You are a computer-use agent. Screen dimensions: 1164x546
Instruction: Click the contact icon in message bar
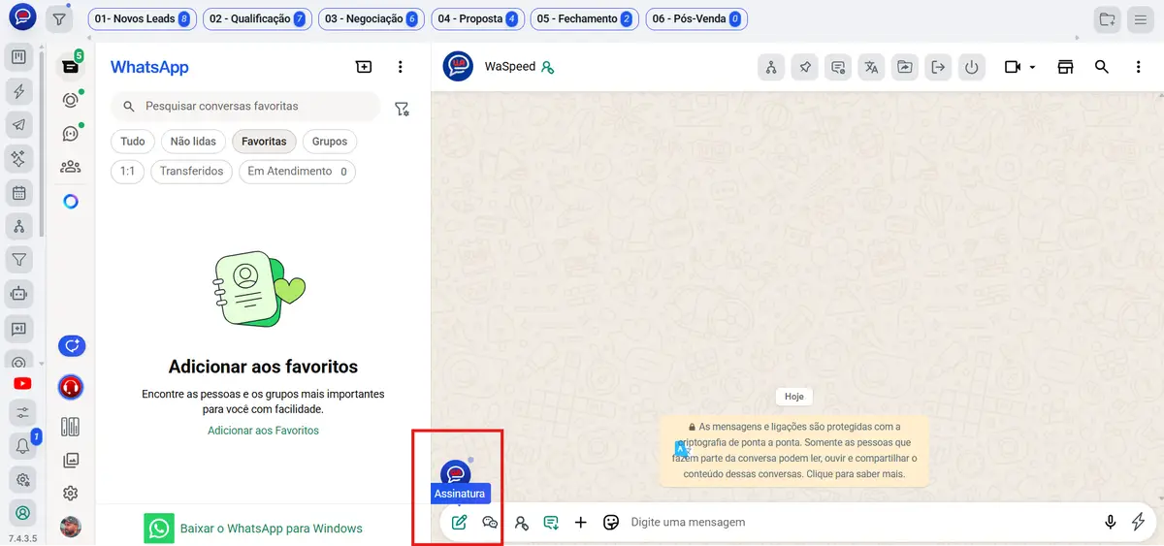point(521,522)
